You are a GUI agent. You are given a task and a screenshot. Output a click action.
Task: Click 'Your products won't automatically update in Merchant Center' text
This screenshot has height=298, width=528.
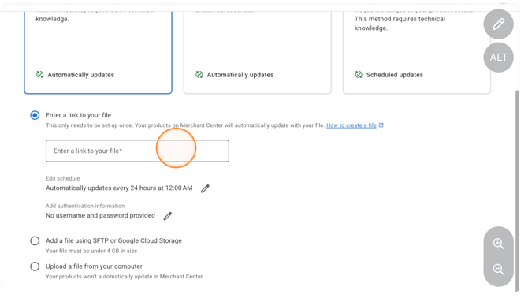pos(125,277)
